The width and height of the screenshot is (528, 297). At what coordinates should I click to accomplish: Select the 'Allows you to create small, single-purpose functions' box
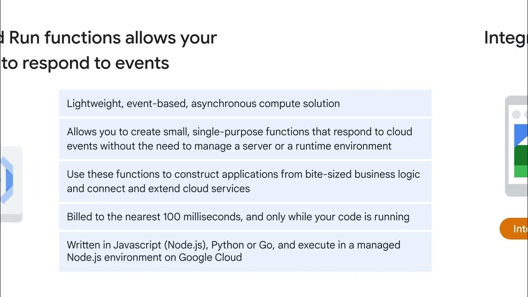coord(245,139)
